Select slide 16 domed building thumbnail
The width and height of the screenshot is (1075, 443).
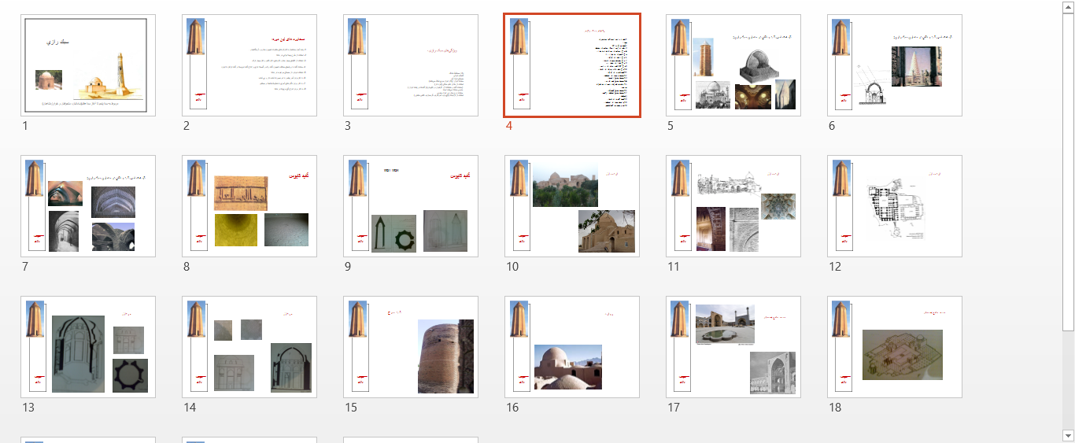click(572, 347)
